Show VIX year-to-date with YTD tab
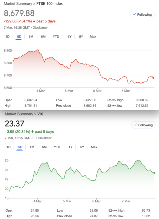Image resolution: width=159 pixels, height=219 pixels. tap(57, 147)
